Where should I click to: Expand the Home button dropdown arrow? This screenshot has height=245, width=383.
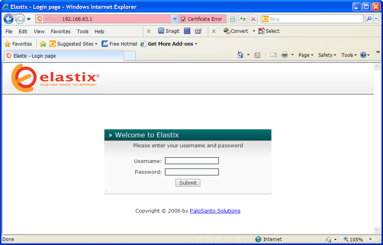coord(249,55)
